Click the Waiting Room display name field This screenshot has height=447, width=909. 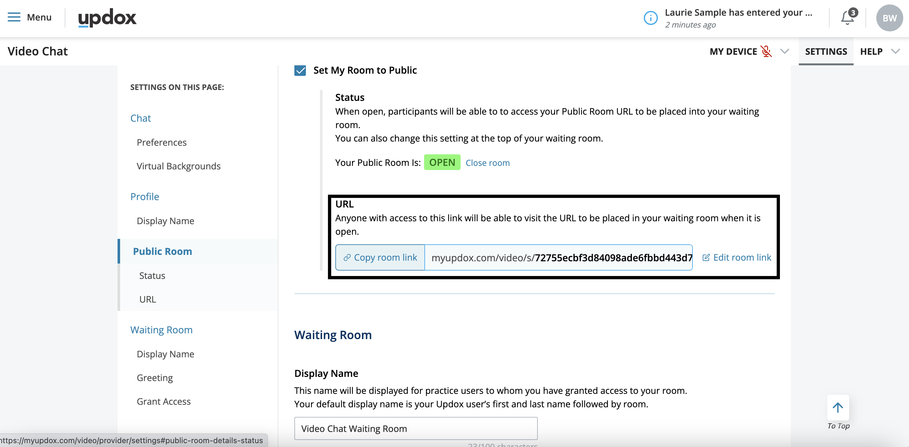click(415, 428)
